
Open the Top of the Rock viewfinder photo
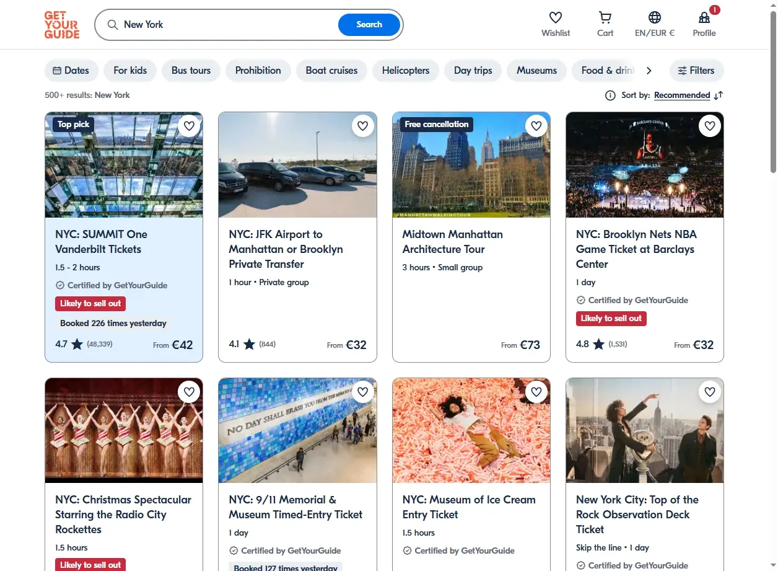point(644,430)
